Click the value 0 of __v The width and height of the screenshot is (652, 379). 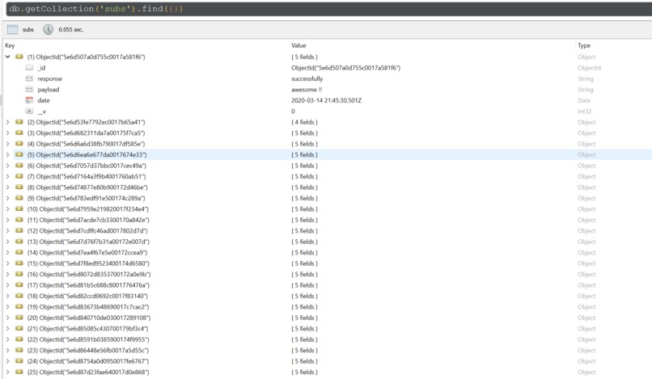[293, 112]
